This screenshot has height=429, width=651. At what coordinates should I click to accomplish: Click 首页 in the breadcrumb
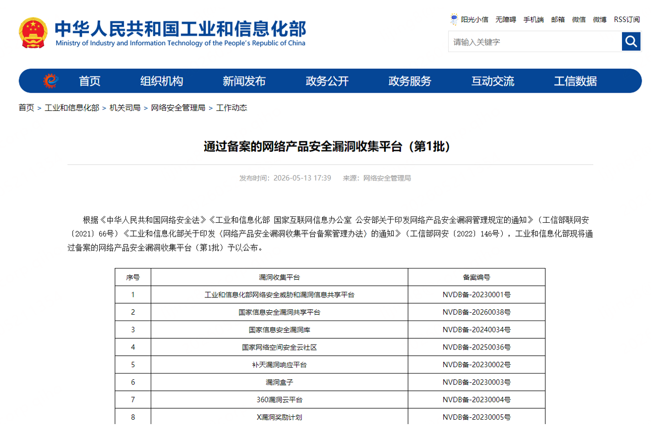[x=27, y=107]
